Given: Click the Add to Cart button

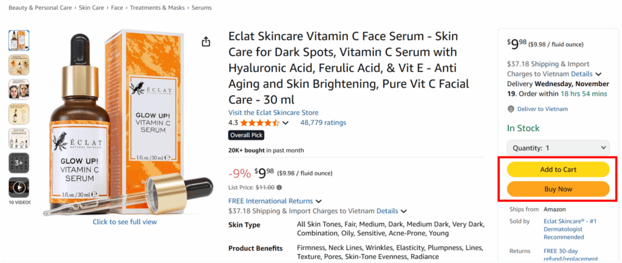Looking at the screenshot, I should [x=558, y=169].
